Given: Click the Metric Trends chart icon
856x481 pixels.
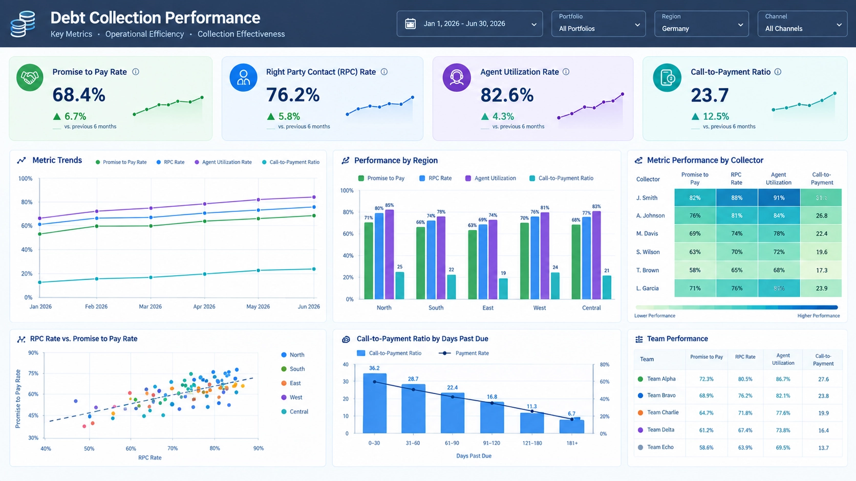Looking at the screenshot, I should pos(22,160).
